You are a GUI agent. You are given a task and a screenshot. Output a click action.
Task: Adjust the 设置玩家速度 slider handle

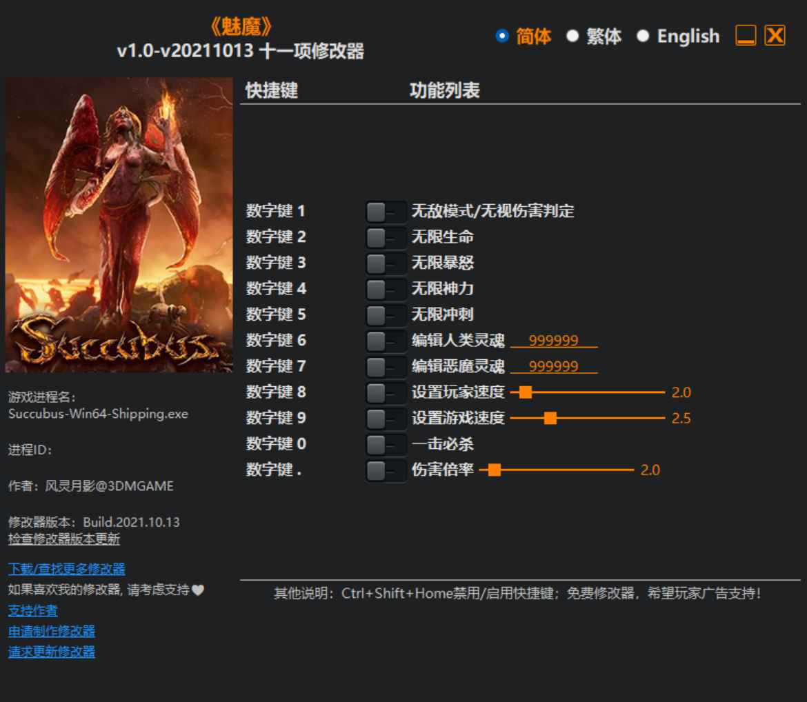(527, 392)
